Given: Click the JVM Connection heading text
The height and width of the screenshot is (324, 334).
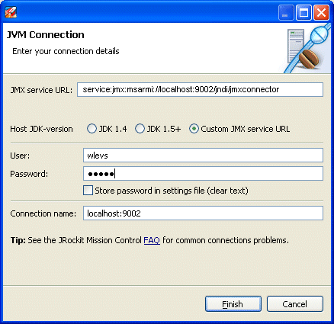Looking at the screenshot, I should (x=45, y=35).
